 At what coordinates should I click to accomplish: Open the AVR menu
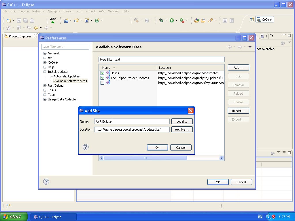102,11
